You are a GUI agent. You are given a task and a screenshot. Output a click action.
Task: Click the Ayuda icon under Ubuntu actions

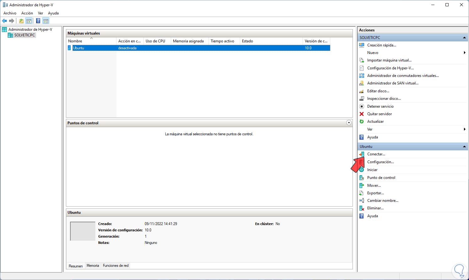tap(362, 216)
